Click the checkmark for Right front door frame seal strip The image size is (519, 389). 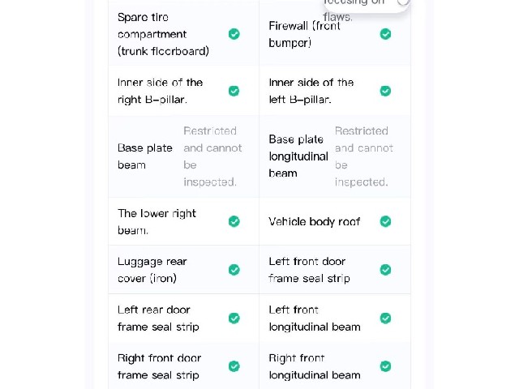point(234,366)
